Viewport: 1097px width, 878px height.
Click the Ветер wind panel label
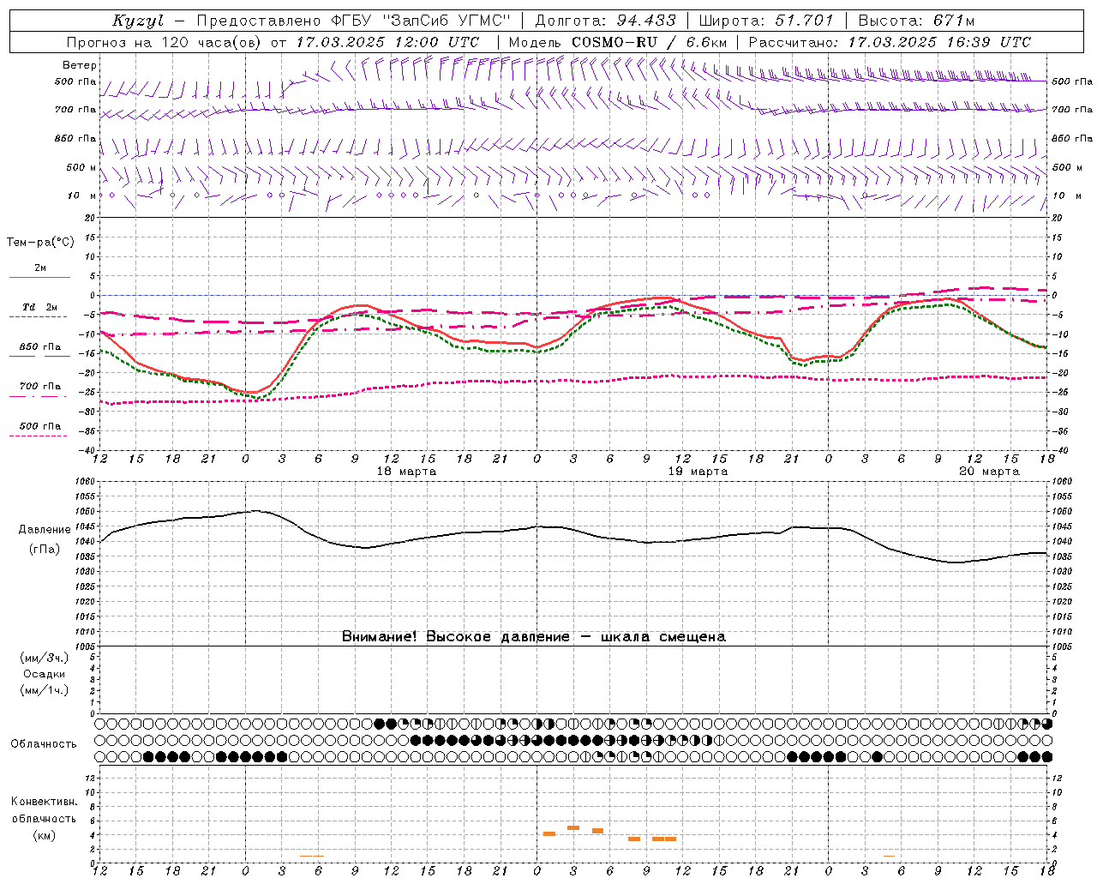[x=80, y=65]
